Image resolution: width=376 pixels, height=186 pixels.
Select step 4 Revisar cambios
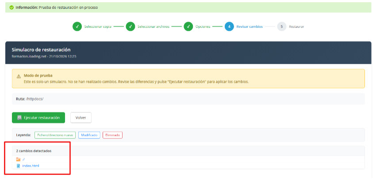point(249,26)
